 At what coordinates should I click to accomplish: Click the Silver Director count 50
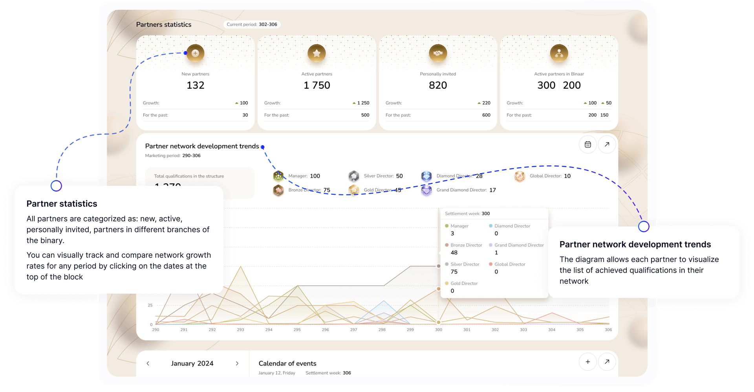coord(399,176)
